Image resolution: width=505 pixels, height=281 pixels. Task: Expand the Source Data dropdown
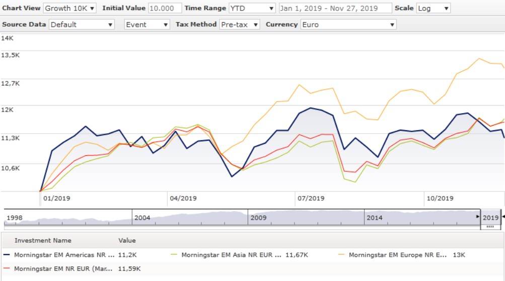(82, 24)
